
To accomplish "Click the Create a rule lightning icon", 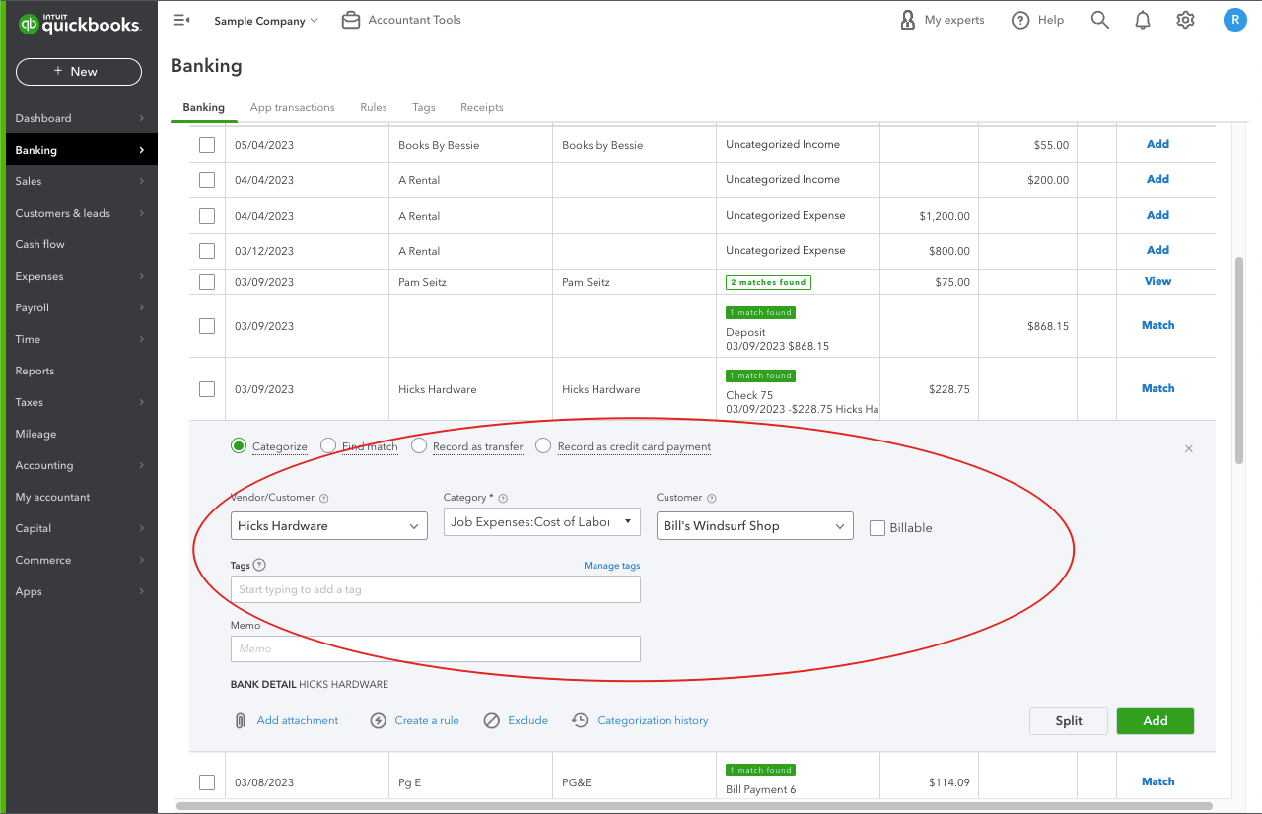I will [x=378, y=721].
